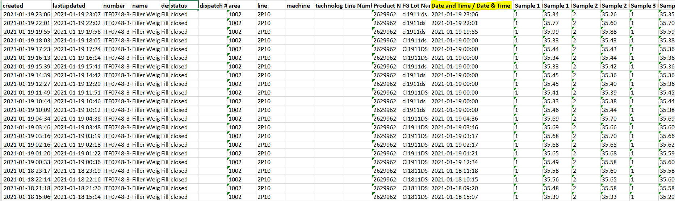
Task: Click the highlighted 'Date and Time / Date & Time' header
Action: click(472, 5)
